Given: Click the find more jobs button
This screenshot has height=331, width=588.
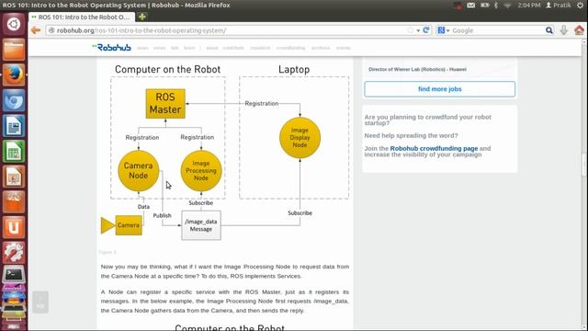Looking at the screenshot, I should [x=439, y=89].
